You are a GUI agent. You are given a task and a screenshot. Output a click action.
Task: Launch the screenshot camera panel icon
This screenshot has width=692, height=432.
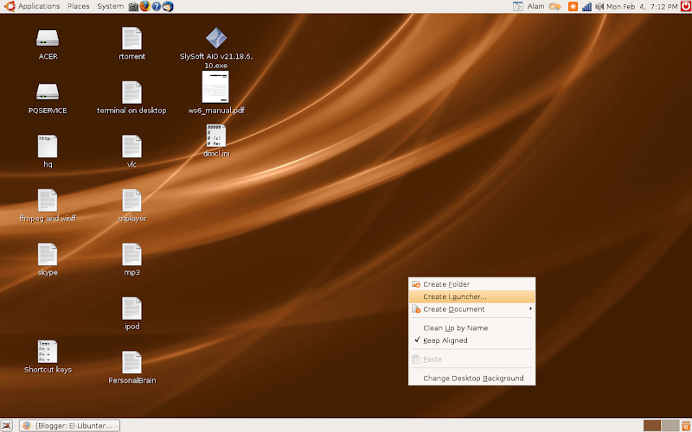coord(133,7)
